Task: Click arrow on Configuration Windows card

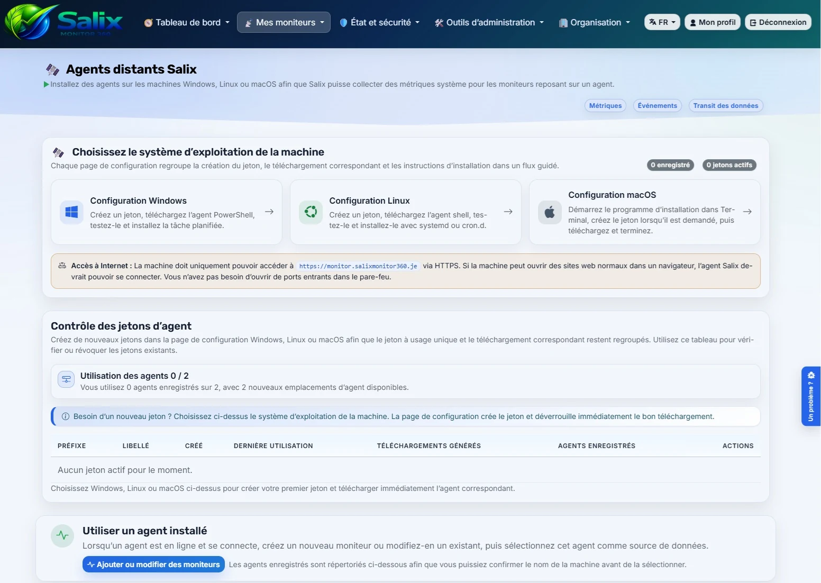Action: (269, 212)
